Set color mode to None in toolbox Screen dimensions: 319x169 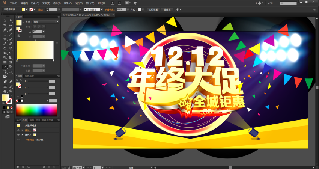pos(12,107)
